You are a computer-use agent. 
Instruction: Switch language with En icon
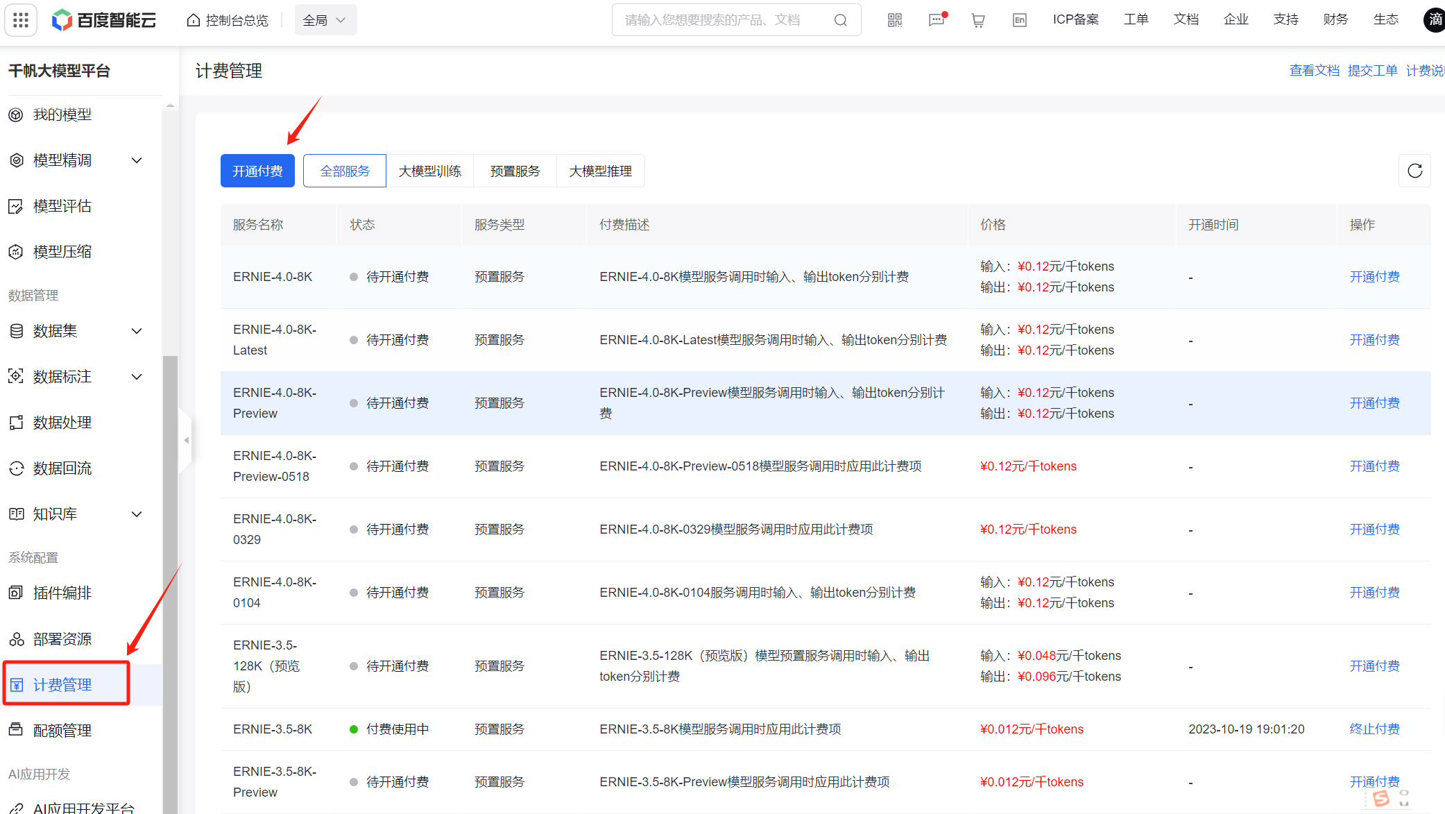(x=1020, y=20)
